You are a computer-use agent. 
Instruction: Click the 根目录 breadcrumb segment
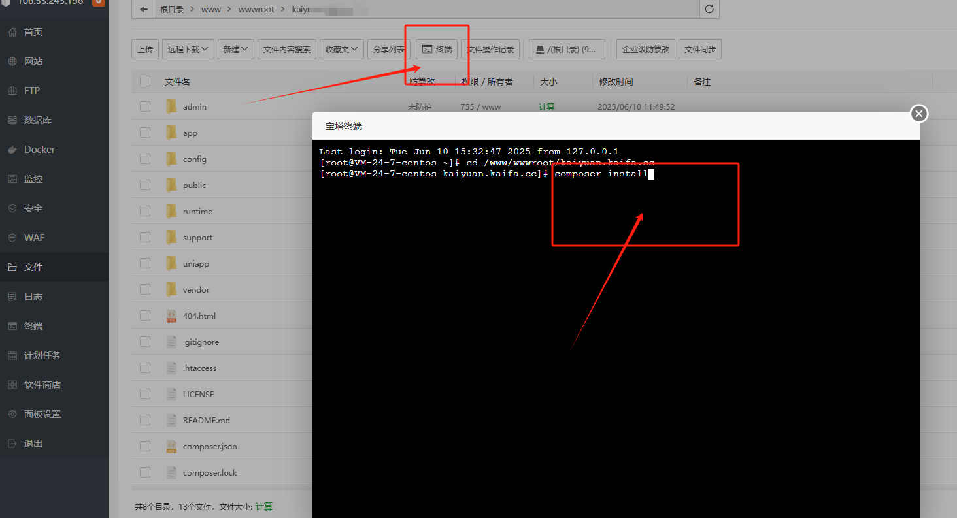172,10
